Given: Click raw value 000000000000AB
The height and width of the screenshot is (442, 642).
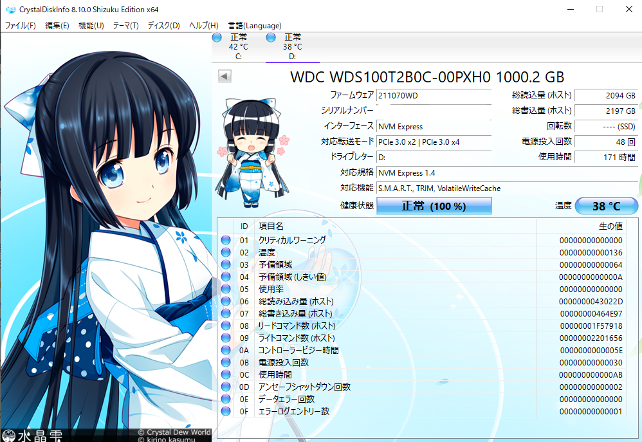Looking at the screenshot, I should (x=591, y=375).
